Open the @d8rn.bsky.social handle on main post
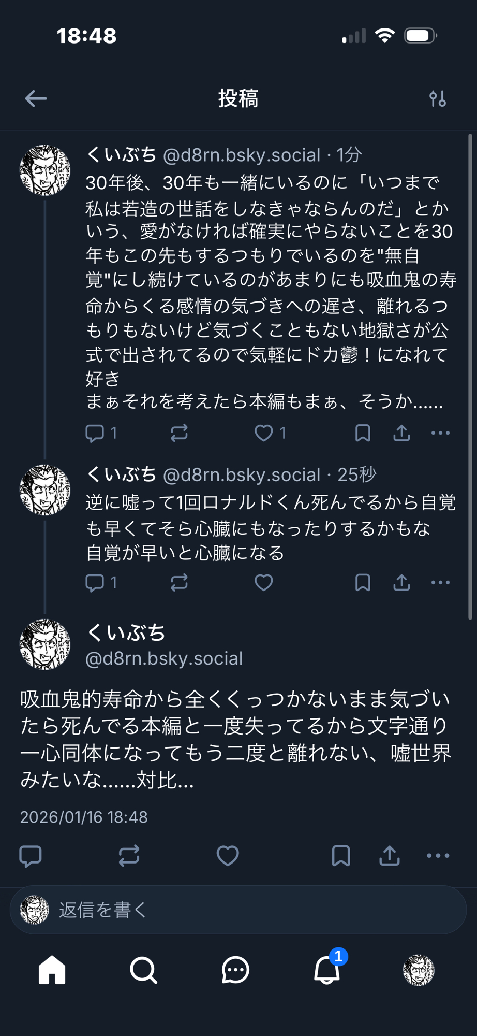 click(163, 658)
